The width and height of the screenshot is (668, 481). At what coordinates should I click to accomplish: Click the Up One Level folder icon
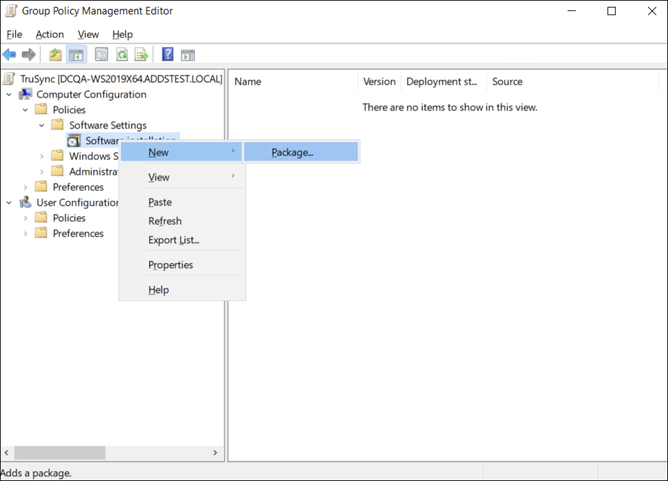tap(55, 54)
